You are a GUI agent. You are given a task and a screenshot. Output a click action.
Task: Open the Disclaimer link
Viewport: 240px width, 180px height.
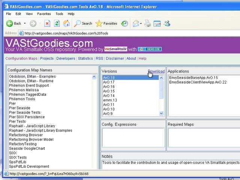coord(115,58)
